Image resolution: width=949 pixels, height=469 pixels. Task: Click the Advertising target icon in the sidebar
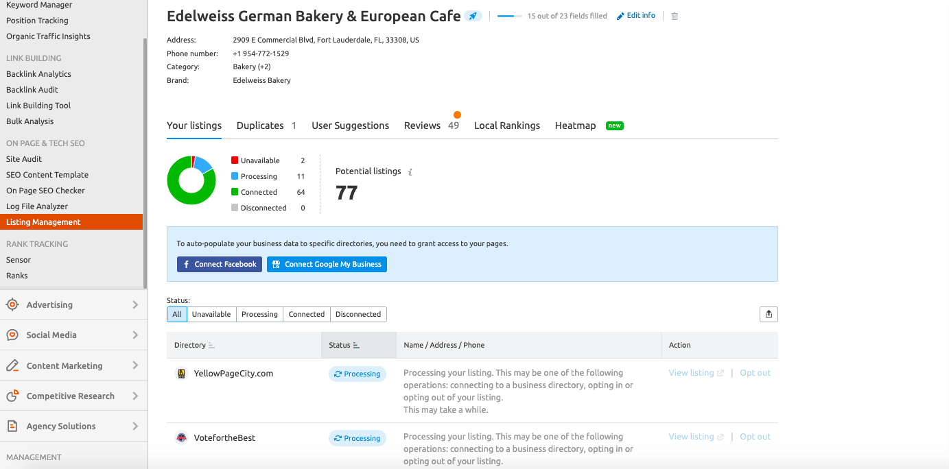pyautogui.click(x=12, y=304)
